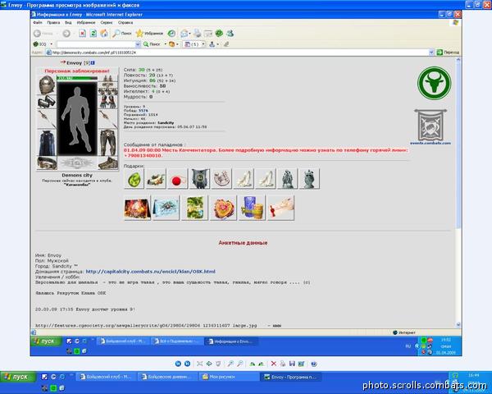The width and height of the screenshot is (492, 394).
Task: Open the Вид menu
Action: pyautogui.click(x=68, y=23)
